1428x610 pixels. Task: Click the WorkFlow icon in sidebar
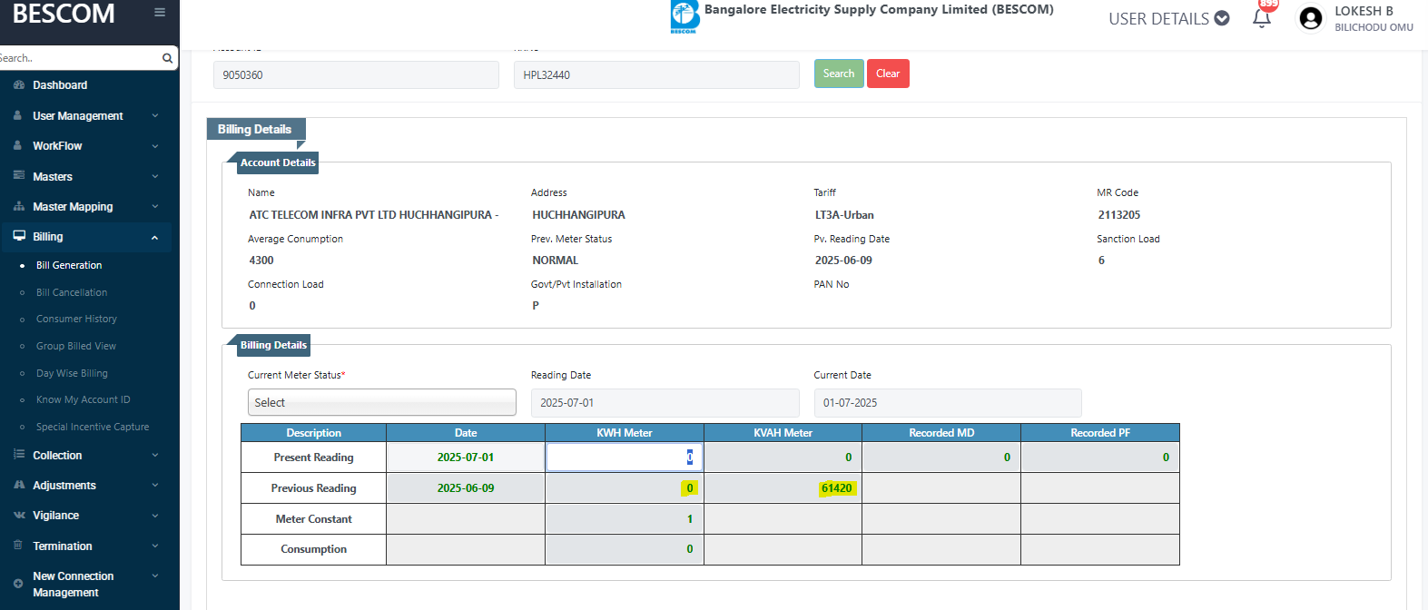coord(17,145)
